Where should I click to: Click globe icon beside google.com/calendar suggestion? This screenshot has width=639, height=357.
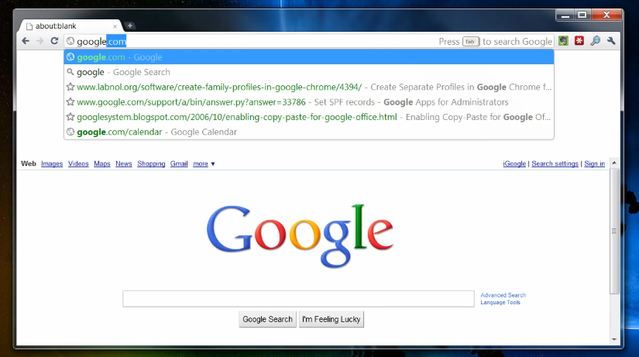point(70,132)
